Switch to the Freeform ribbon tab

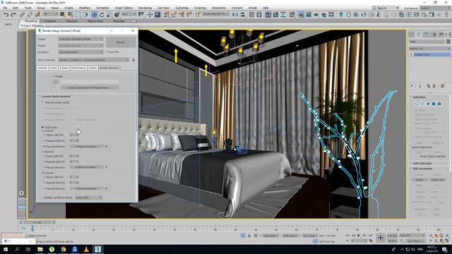pos(50,21)
